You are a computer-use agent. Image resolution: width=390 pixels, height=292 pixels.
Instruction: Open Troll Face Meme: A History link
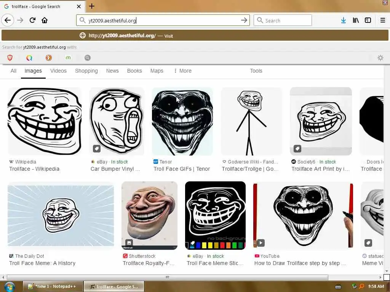(42, 263)
